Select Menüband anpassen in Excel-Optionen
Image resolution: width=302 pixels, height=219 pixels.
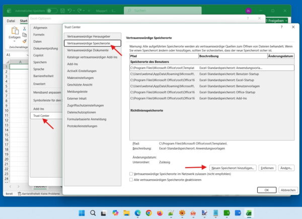tap(46, 93)
